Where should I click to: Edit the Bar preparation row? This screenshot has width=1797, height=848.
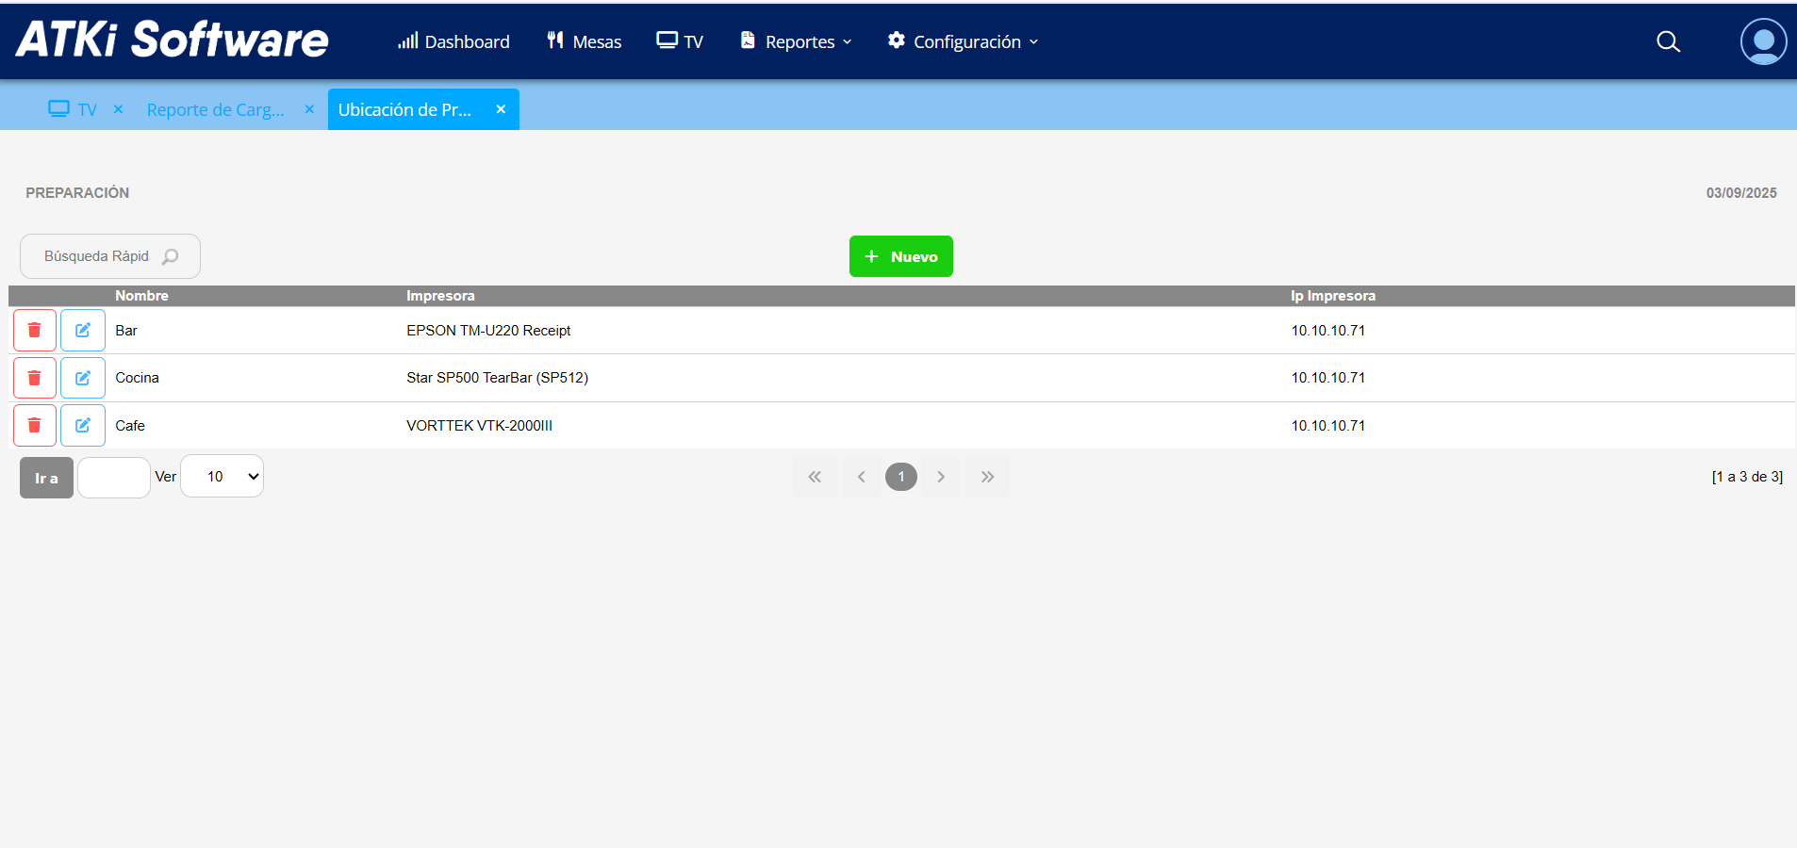83,331
